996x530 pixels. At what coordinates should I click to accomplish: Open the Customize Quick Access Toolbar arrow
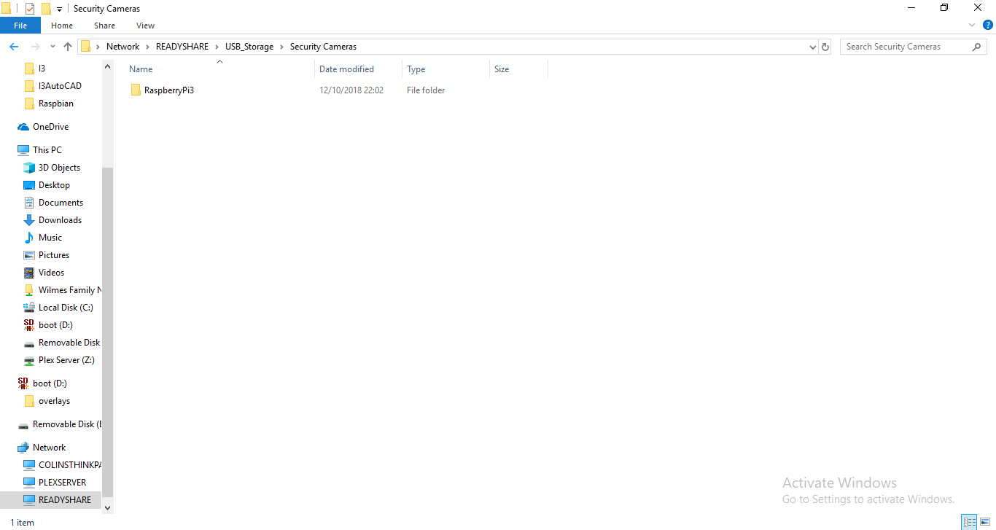(x=60, y=8)
